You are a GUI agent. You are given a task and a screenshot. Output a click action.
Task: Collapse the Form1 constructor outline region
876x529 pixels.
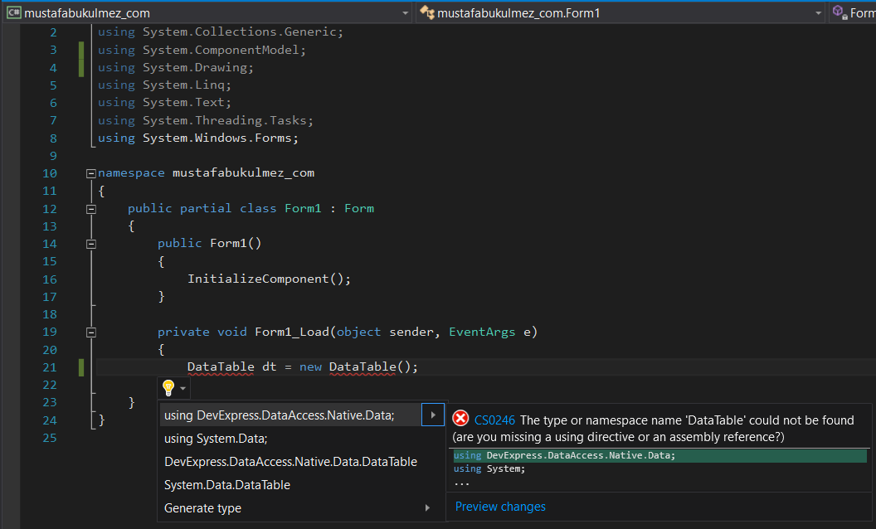(x=90, y=243)
